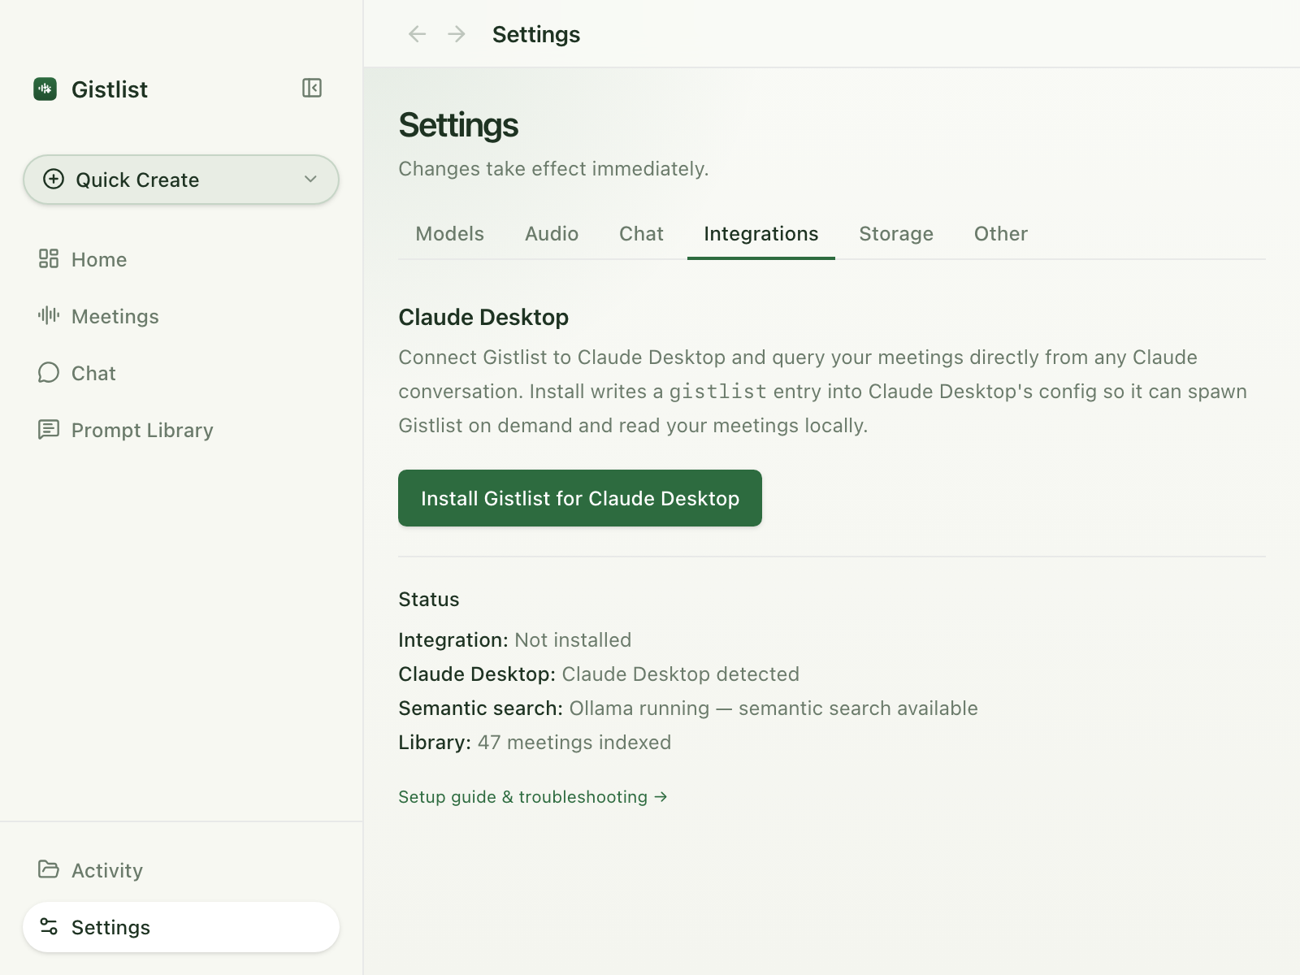Viewport: 1300px width, 975px height.
Task: Switch to the Models tab
Action: click(x=449, y=234)
